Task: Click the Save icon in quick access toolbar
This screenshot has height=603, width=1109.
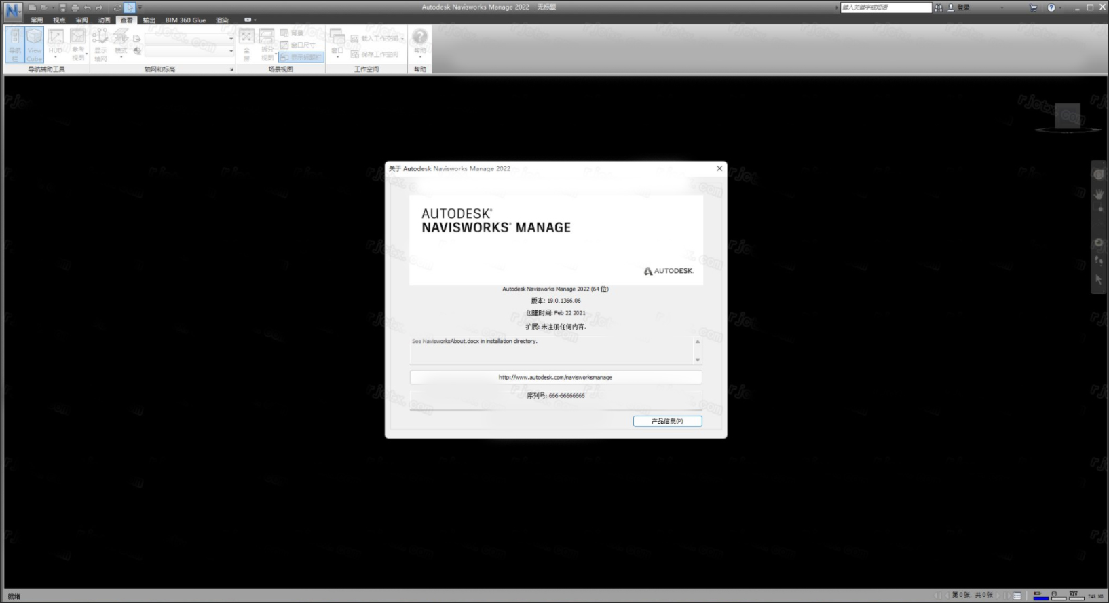Action: point(63,7)
